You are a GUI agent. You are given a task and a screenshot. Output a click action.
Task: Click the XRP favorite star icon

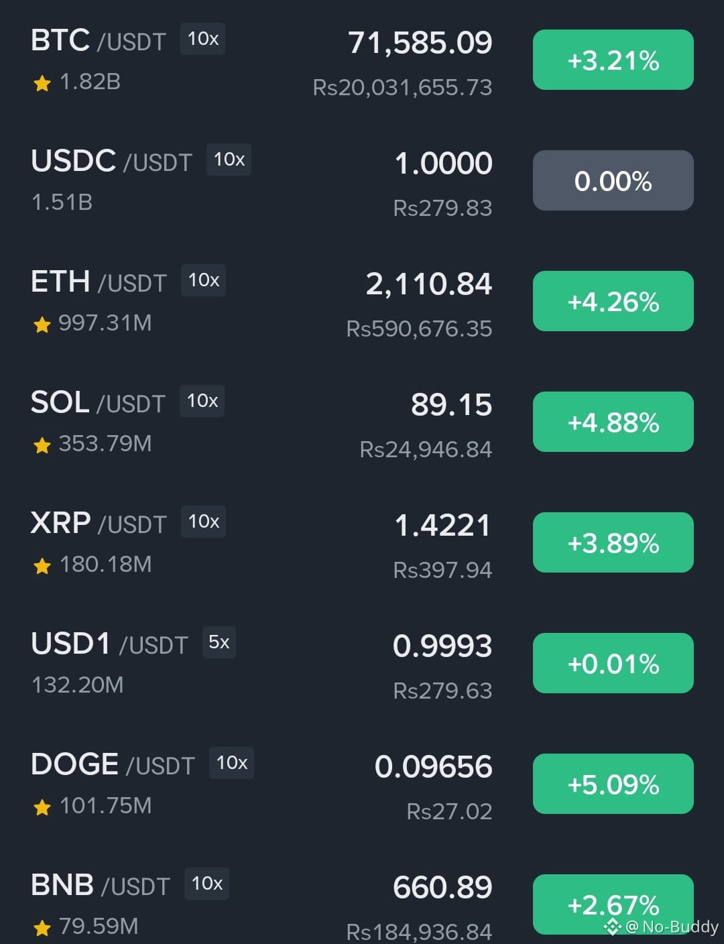42,566
